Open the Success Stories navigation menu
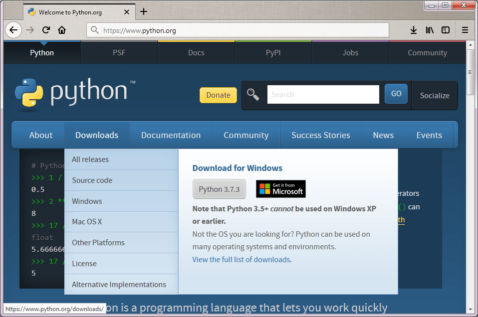Screen dimensions: 478x317 321,135
